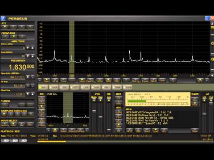This screenshot has width=214, height=160.
Task: Set AGC to Med
Action: 119,121
